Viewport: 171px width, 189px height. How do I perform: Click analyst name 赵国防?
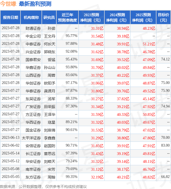[x=50, y=146]
